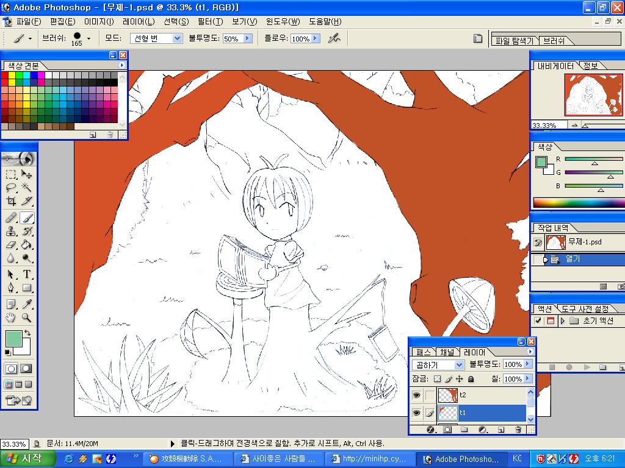The width and height of the screenshot is (625, 468).
Task: Open the 이미지(I) menu
Action: click(99, 21)
